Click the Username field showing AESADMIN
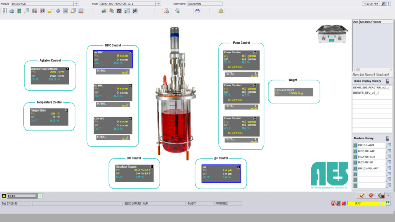 pos(205,4)
